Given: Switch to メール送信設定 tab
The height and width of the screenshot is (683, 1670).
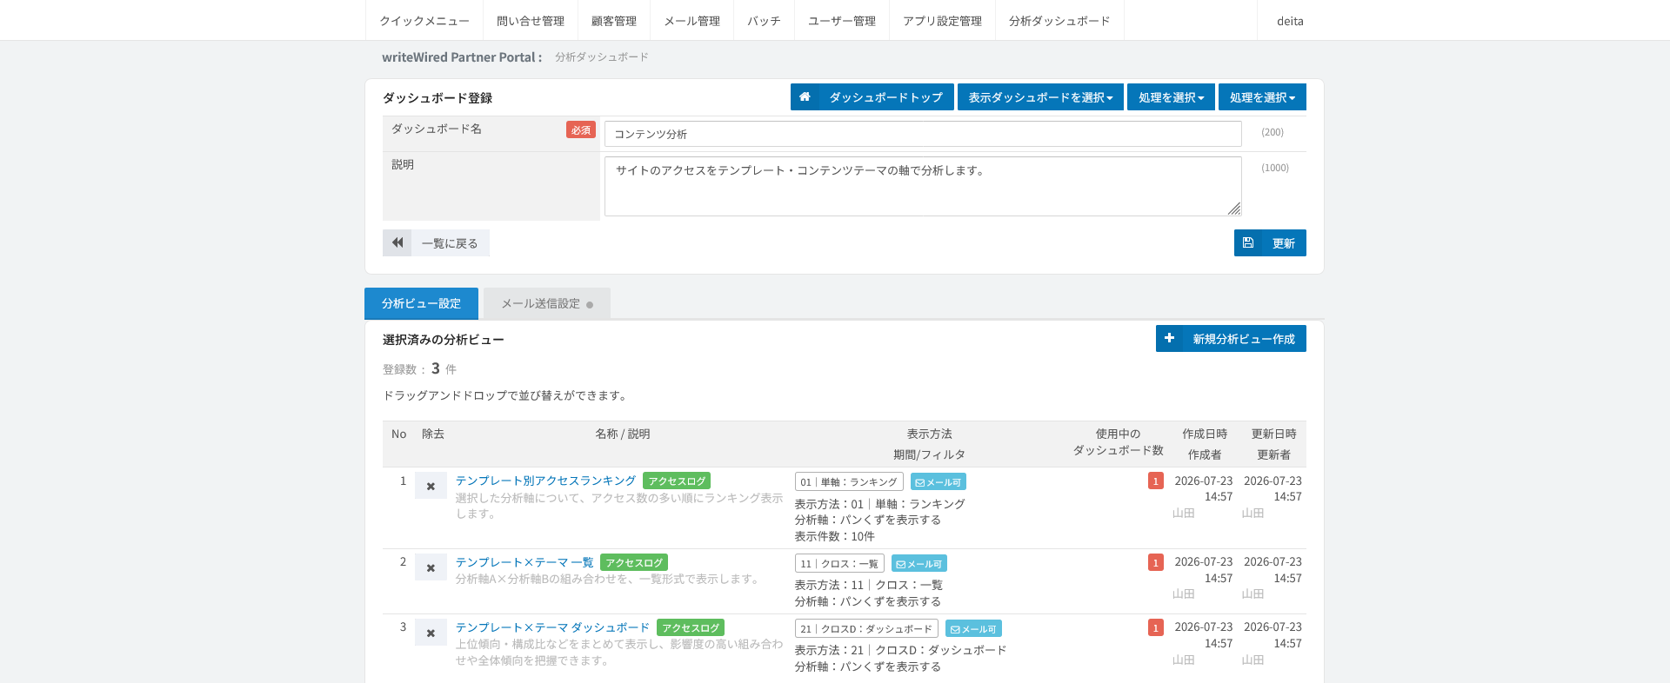Looking at the screenshot, I should [x=547, y=303].
